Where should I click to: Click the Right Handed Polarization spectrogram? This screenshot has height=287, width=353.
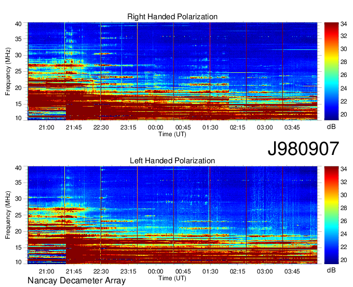tap(172, 71)
